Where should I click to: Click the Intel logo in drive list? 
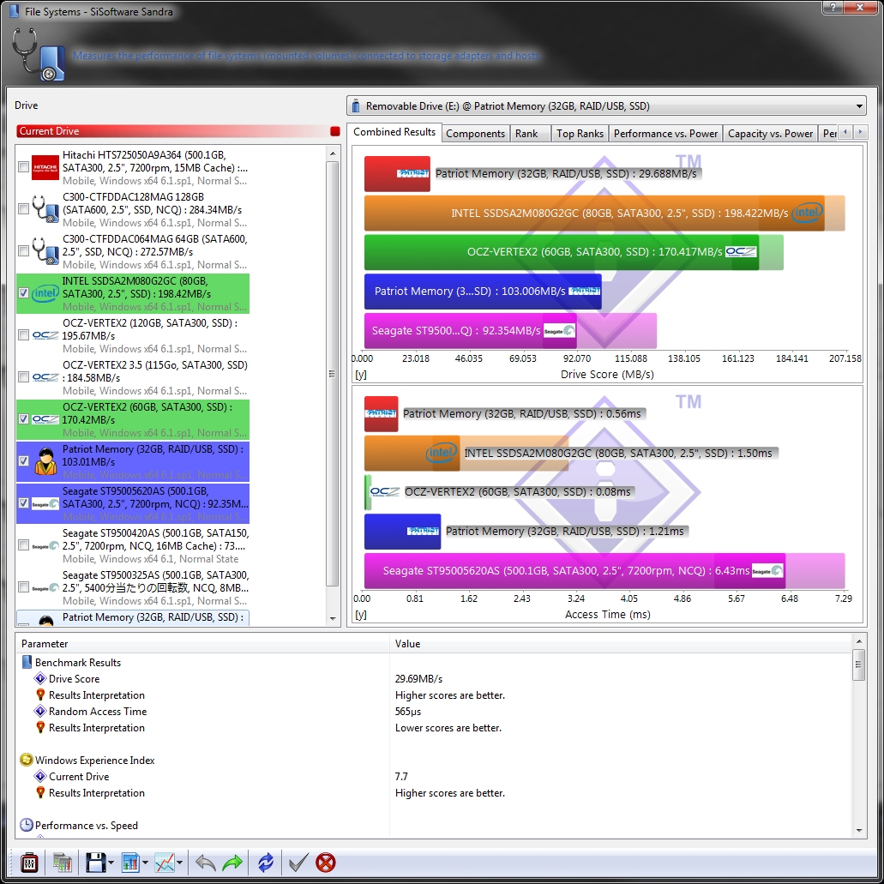(x=45, y=293)
